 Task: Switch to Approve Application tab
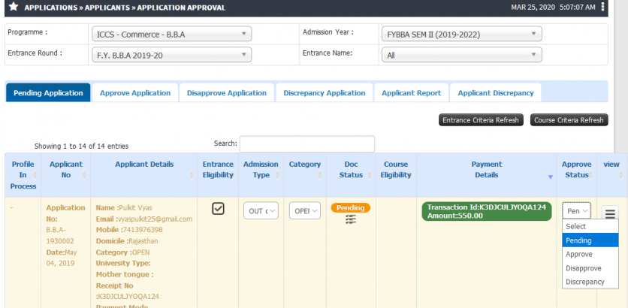pyautogui.click(x=135, y=93)
